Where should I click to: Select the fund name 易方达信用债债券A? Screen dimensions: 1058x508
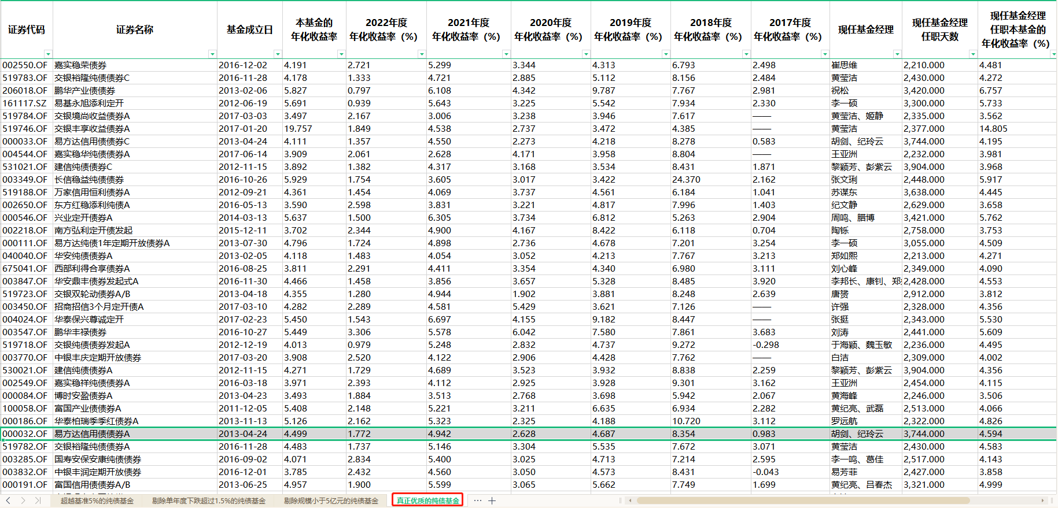pos(135,434)
